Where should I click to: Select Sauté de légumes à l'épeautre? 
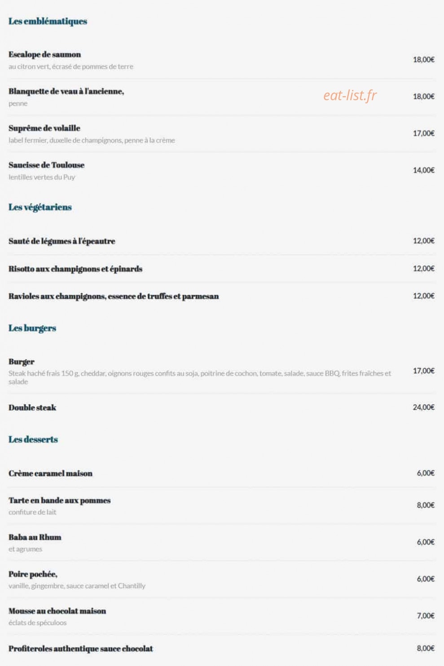(62, 241)
